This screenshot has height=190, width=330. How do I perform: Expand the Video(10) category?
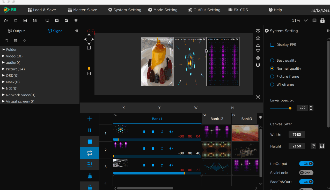click(4, 56)
